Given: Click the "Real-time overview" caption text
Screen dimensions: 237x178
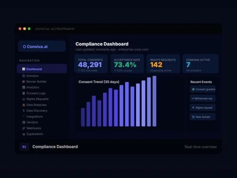Looking at the screenshot, I should pyautogui.click(x=201, y=147).
